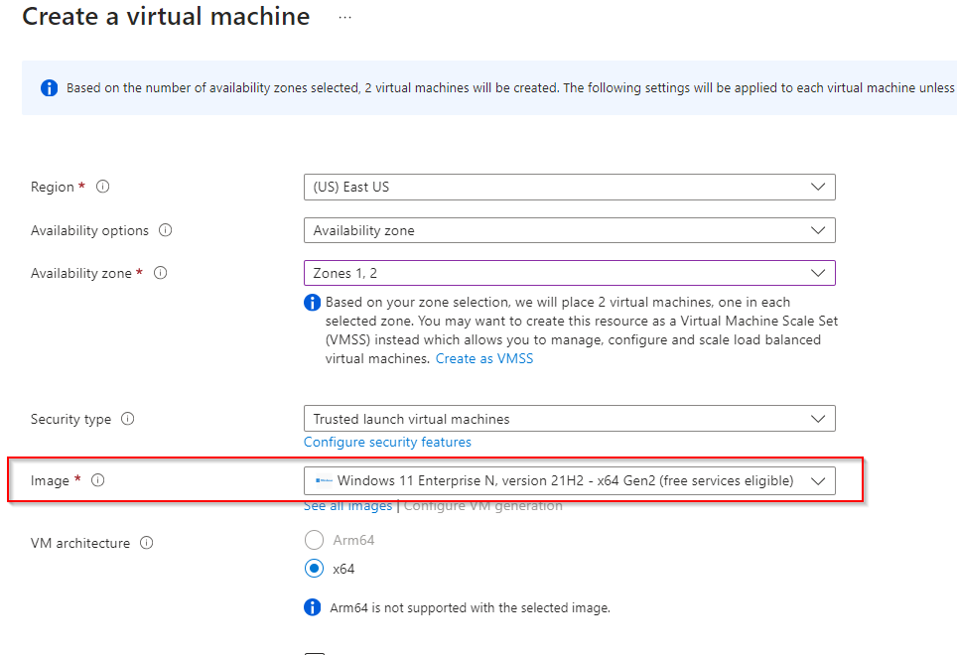The height and width of the screenshot is (655, 957).
Task: Open the Configure security features link
Action: 387,442
